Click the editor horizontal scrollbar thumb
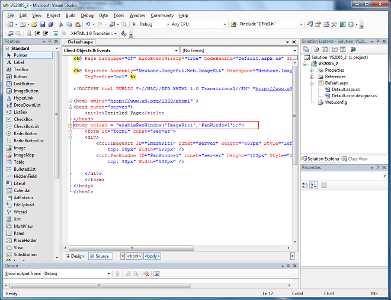Screen dimensions: 391x300 [x=131, y=248]
